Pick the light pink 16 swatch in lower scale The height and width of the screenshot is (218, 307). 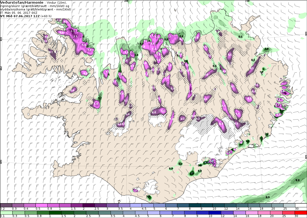click(252, 213)
